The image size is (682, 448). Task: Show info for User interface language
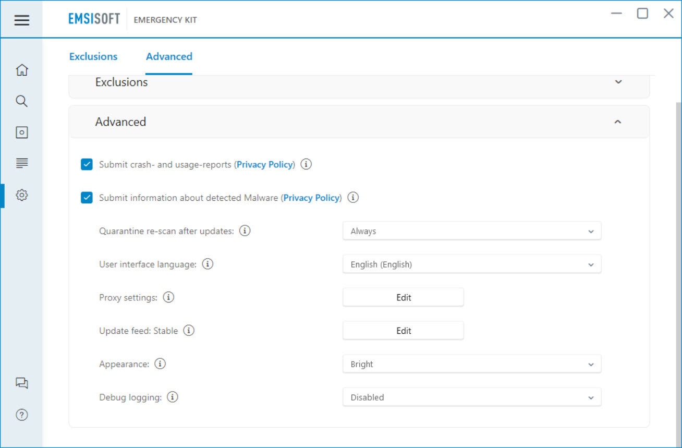(x=208, y=264)
